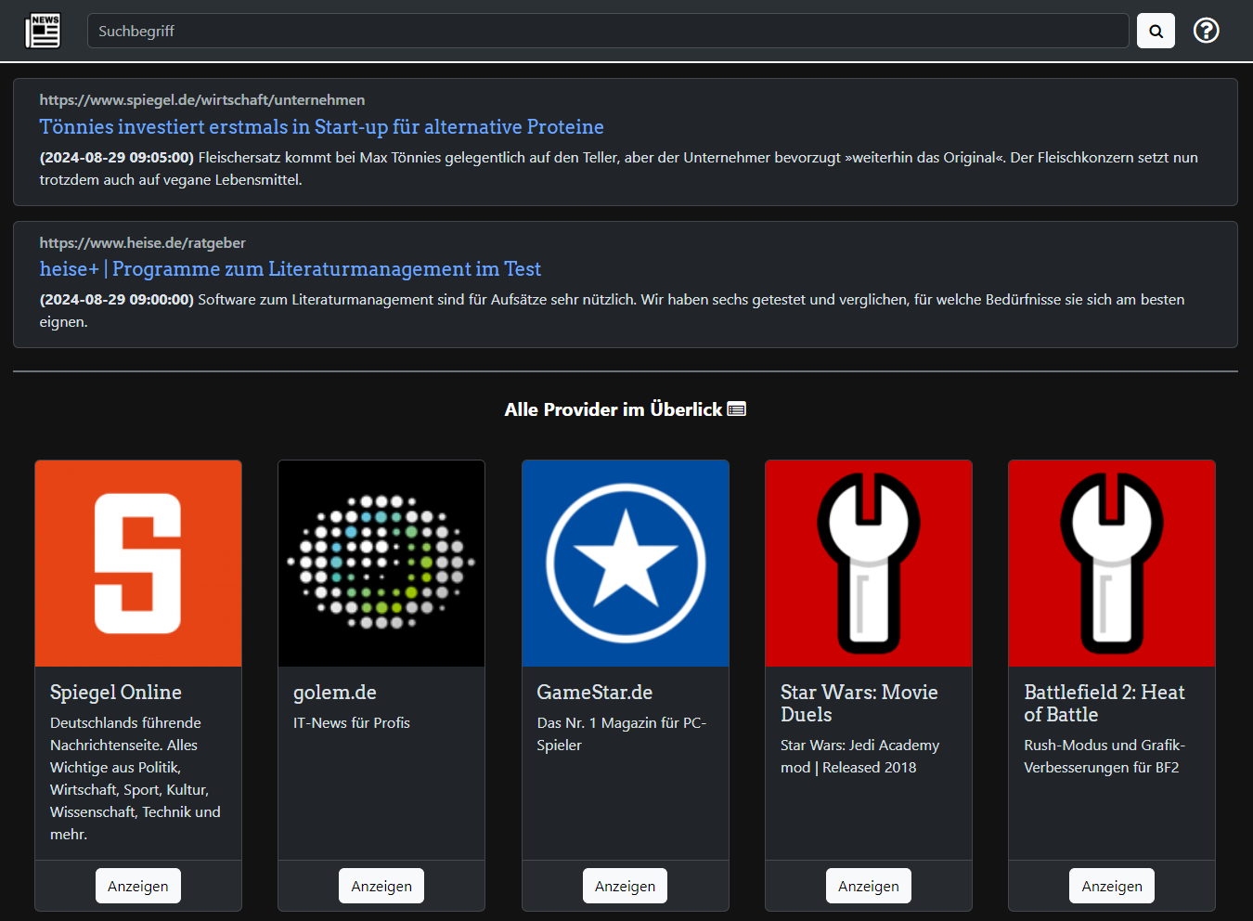Click Anzeigen under Battlefield 2: Heat of Battle
Viewport: 1253px width, 921px height.
(1112, 886)
